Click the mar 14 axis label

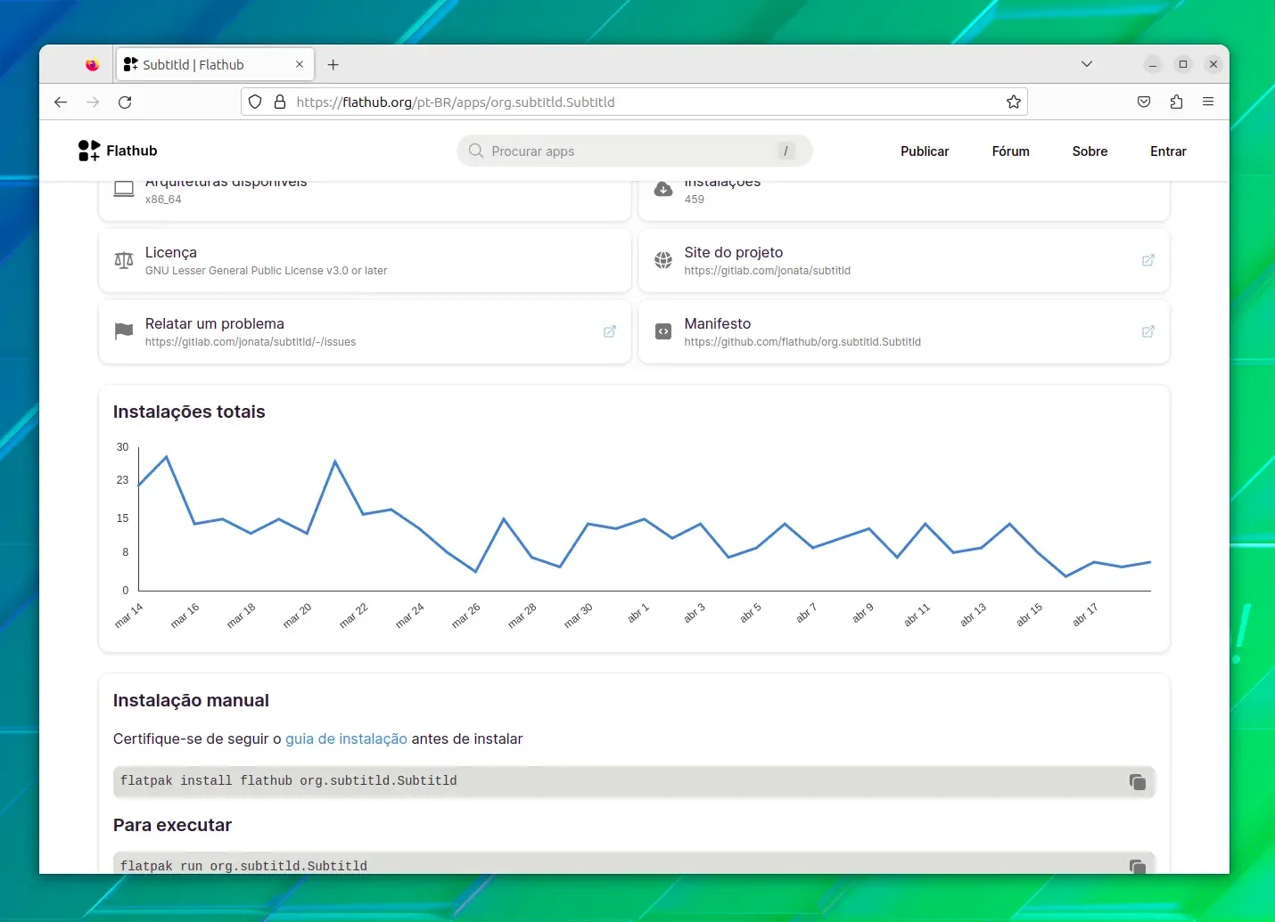[x=129, y=616]
